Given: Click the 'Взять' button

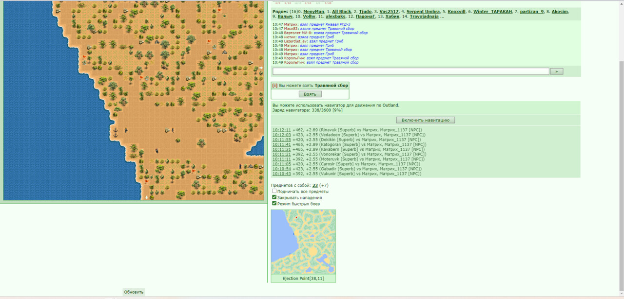Looking at the screenshot, I should coord(310,94).
